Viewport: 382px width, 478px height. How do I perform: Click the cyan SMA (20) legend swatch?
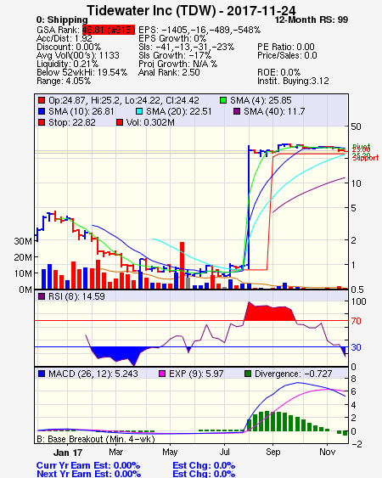pos(139,111)
